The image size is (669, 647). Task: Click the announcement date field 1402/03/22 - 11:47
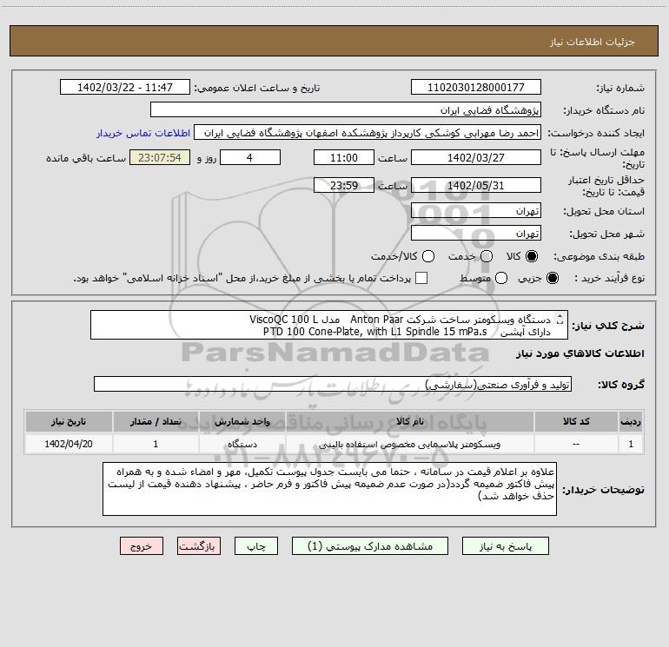(x=125, y=88)
